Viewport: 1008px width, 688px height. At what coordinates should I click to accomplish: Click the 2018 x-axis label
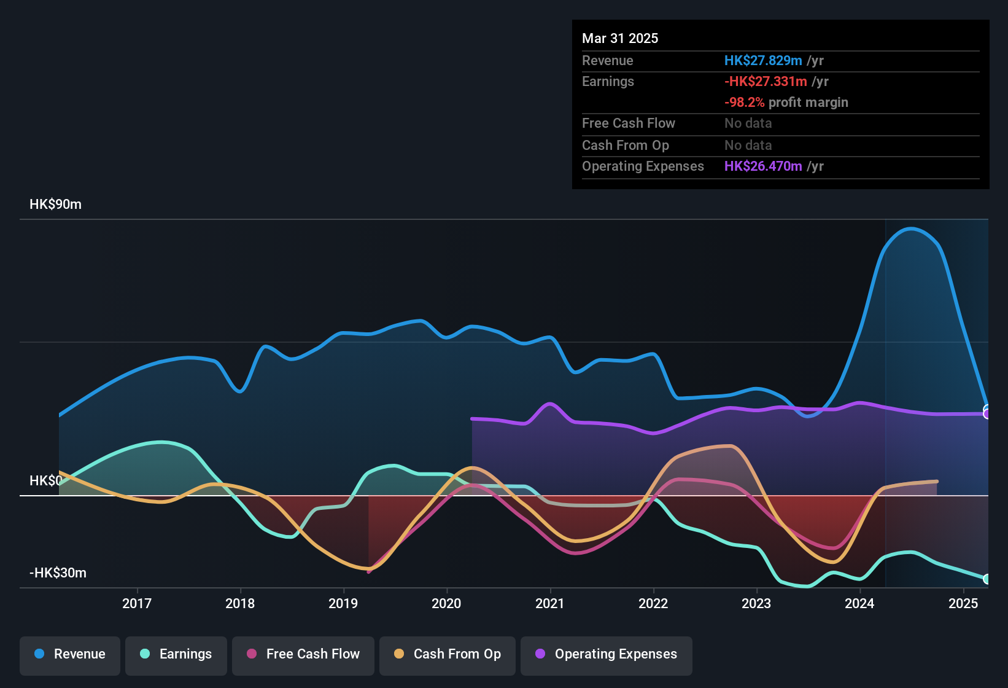(x=240, y=603)
